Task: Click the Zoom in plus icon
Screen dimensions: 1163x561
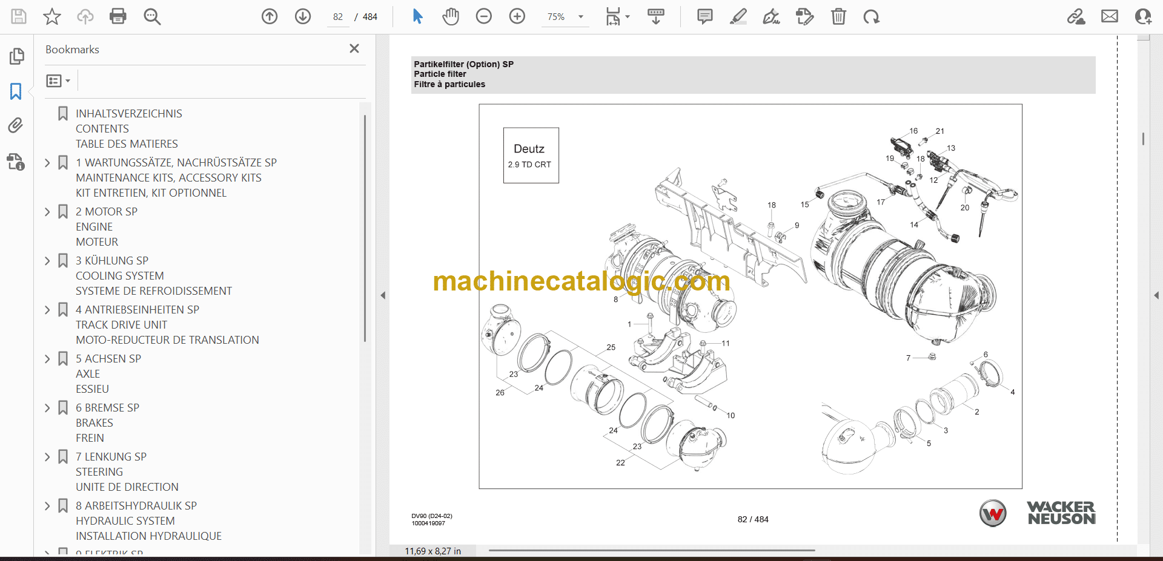Action: tap(517, 16)
